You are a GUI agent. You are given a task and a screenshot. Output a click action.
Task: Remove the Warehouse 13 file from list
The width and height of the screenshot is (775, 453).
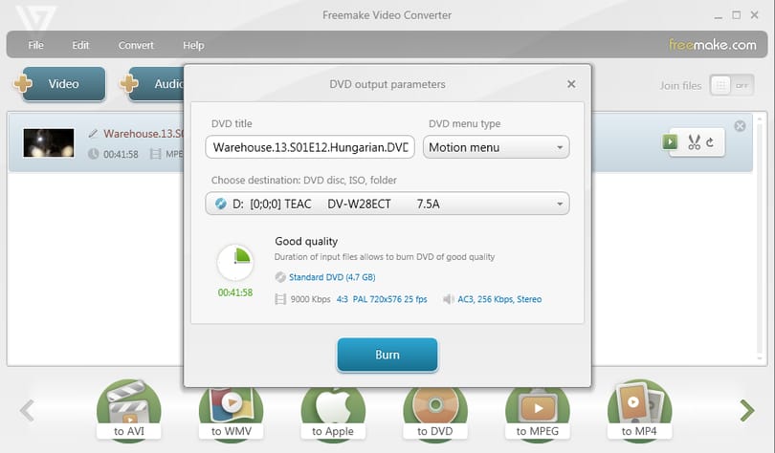740,126
